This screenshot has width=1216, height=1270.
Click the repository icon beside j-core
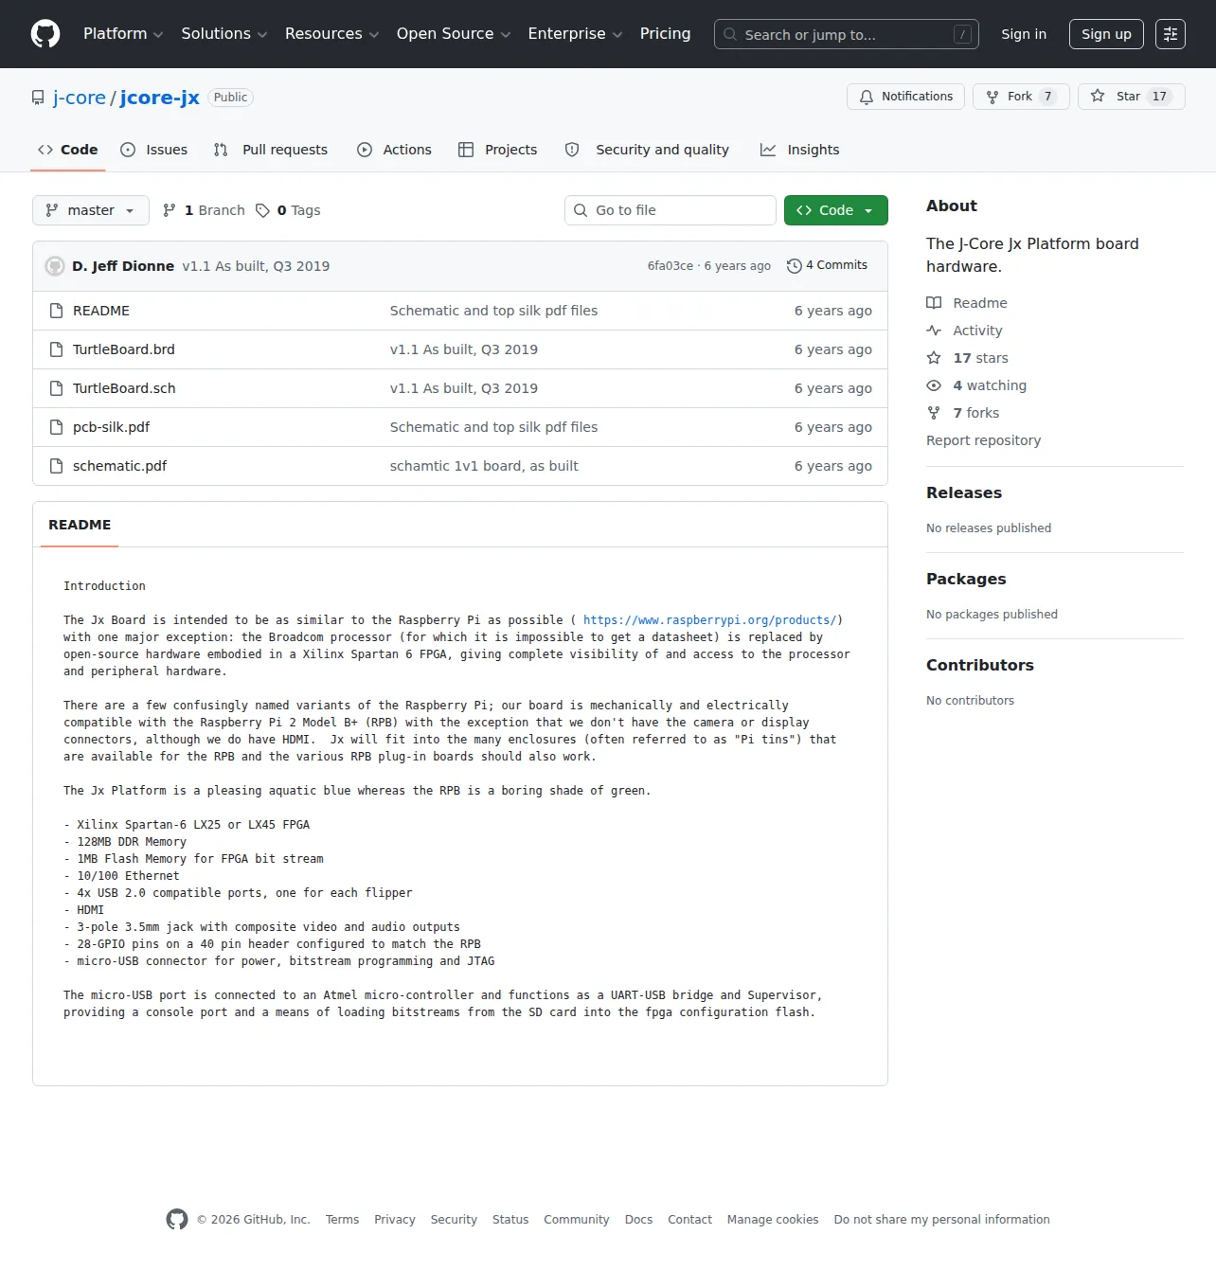[x=38, y=98]
